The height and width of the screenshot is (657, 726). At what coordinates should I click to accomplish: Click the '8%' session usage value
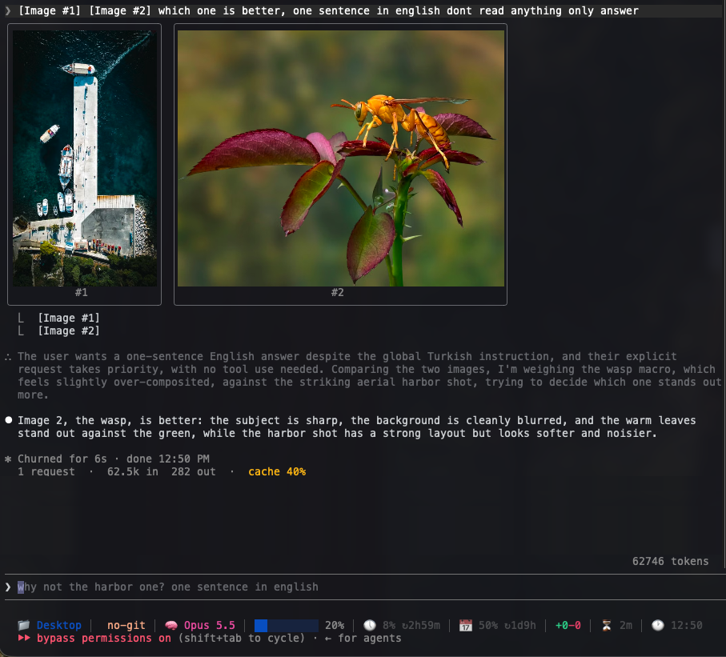pyautogui.click(x=389, y=625)
